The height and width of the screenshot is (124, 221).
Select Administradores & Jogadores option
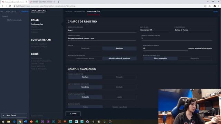pyautogui.click(x=119, y=58)
